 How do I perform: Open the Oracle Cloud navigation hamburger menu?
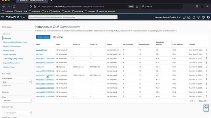point(2,17)
